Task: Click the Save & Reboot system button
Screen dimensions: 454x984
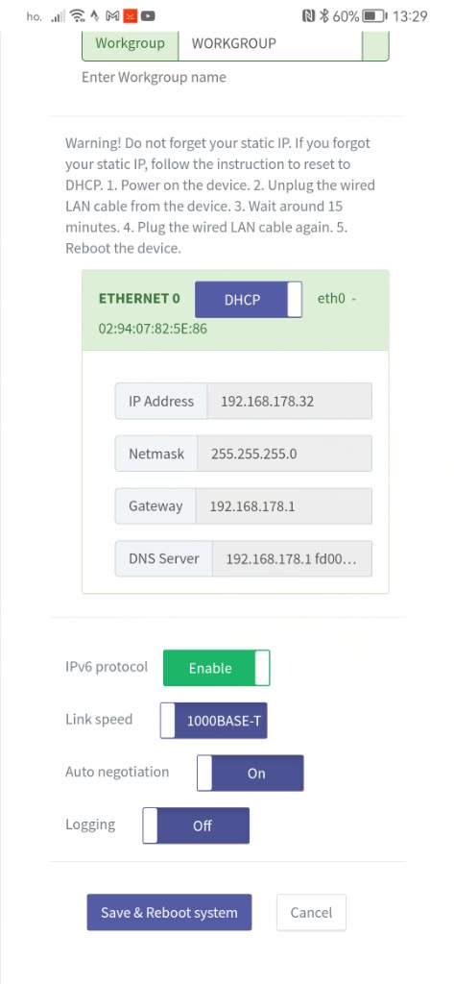Action: click(169, 912)
